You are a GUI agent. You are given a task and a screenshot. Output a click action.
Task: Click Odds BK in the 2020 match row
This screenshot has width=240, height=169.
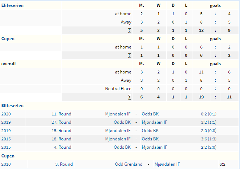(x=150, y=114)
